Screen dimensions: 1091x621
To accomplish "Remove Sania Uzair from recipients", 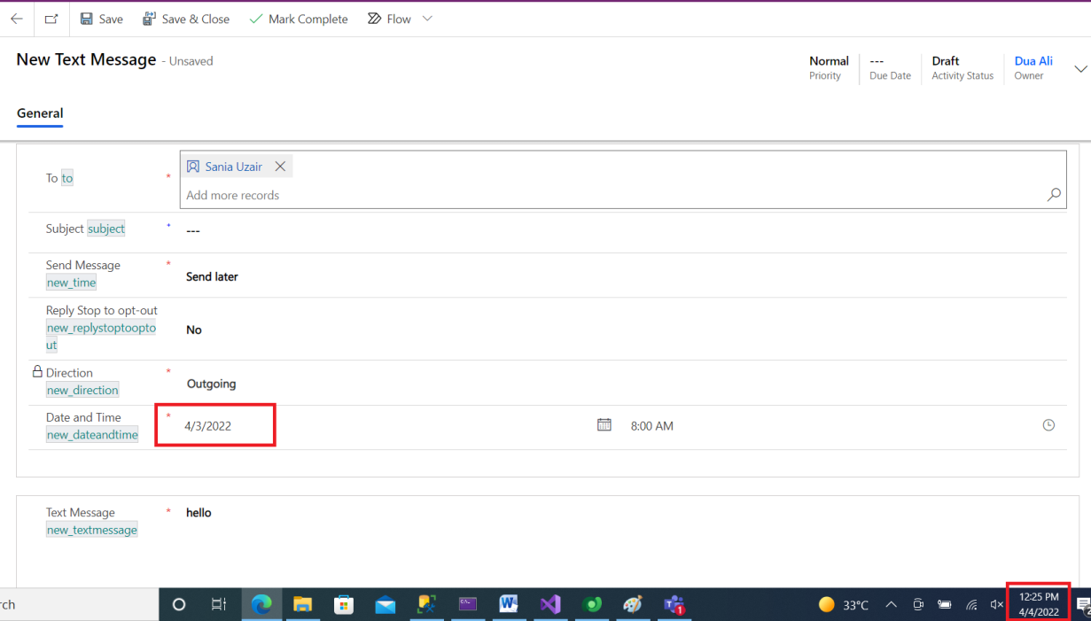I will pos(280,167).
